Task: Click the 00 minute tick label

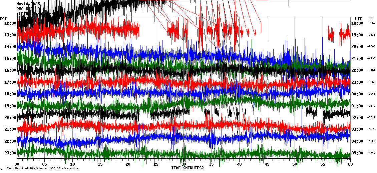Action: click(x=17, y=164)
